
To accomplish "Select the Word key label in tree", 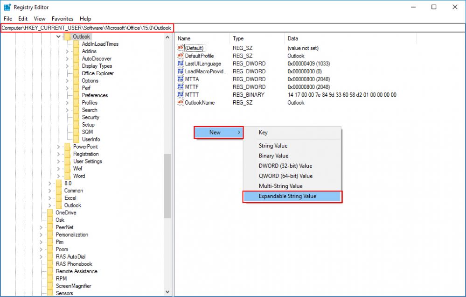I will [79, 176].
